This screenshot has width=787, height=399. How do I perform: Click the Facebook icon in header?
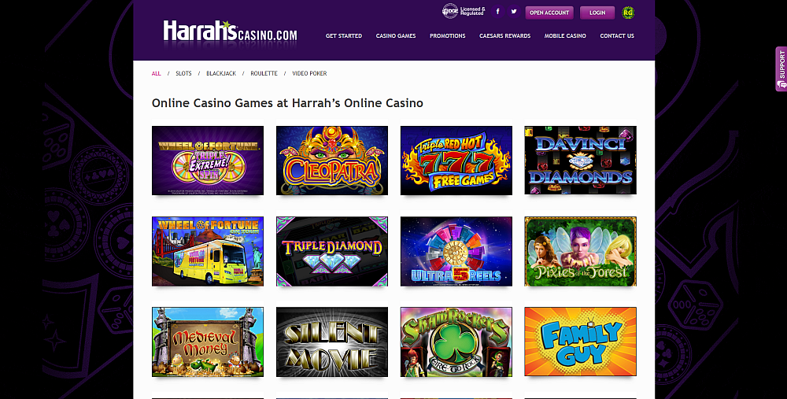click(x=497, y=12)
